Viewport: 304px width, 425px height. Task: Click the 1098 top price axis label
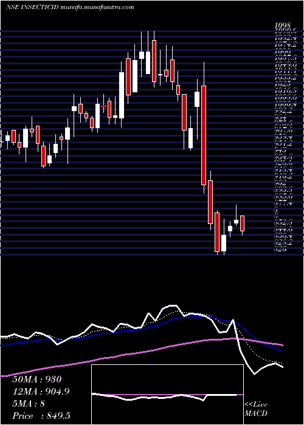(x=283, y=25)
